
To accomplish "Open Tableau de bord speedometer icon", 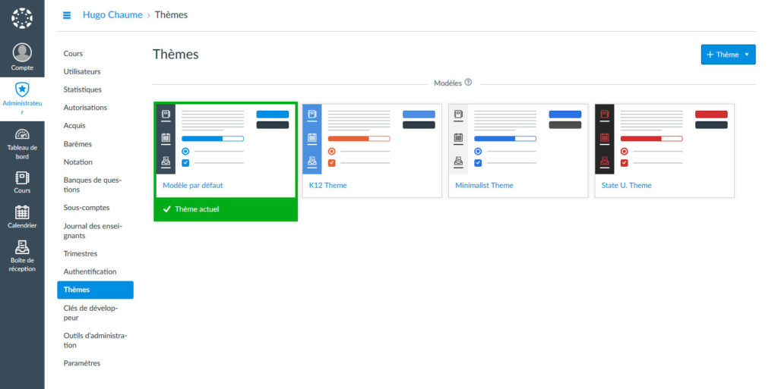I will pyautogui.click(x=22, y=134).
